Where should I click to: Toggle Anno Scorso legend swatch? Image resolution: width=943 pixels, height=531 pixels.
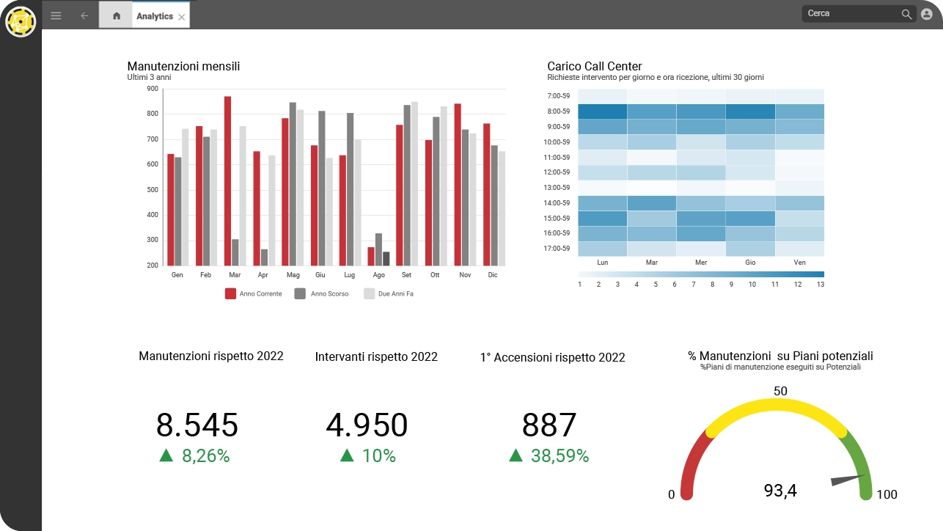point(300,293)
